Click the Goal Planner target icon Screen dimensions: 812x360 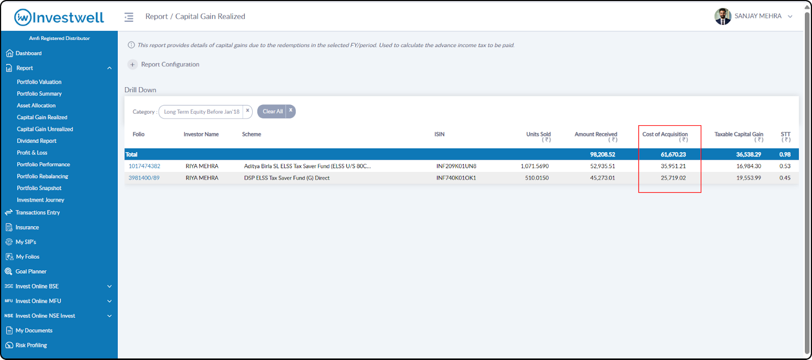[9, 271]
